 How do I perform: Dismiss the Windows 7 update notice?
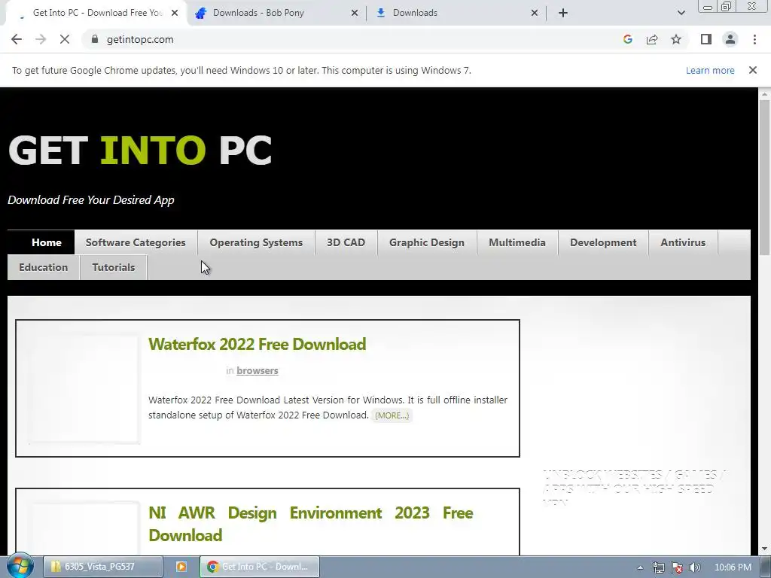pos(752,70)
